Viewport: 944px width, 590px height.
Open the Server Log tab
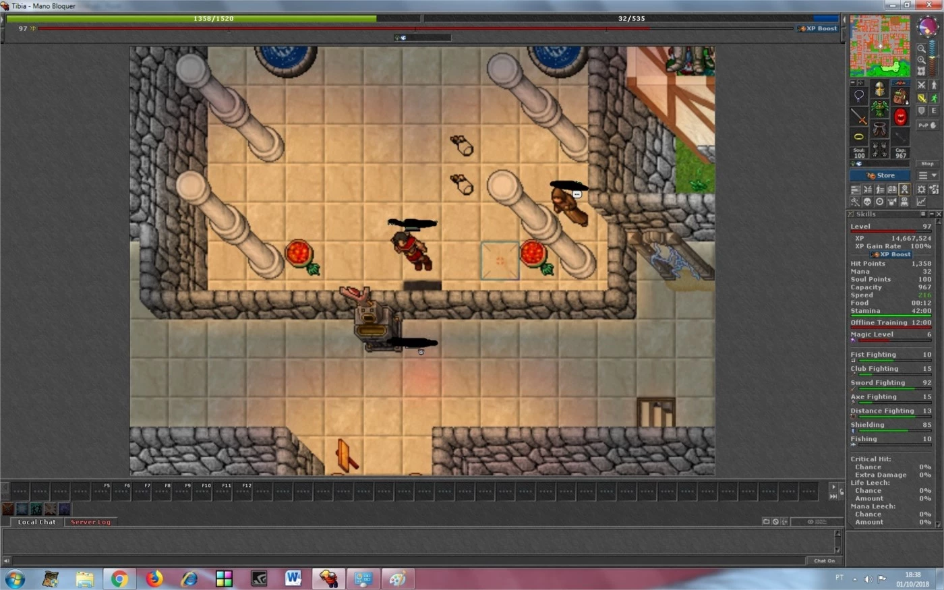(90, 522)
